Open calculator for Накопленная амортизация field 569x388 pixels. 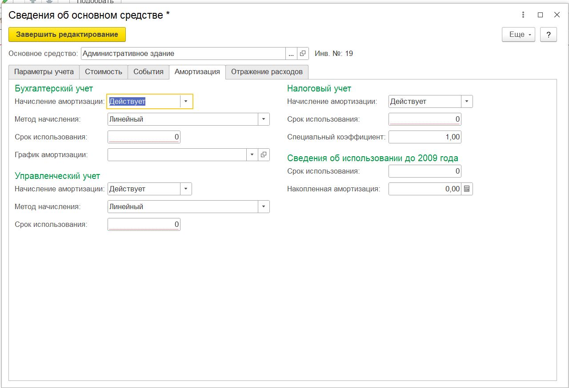coord(467,189)
